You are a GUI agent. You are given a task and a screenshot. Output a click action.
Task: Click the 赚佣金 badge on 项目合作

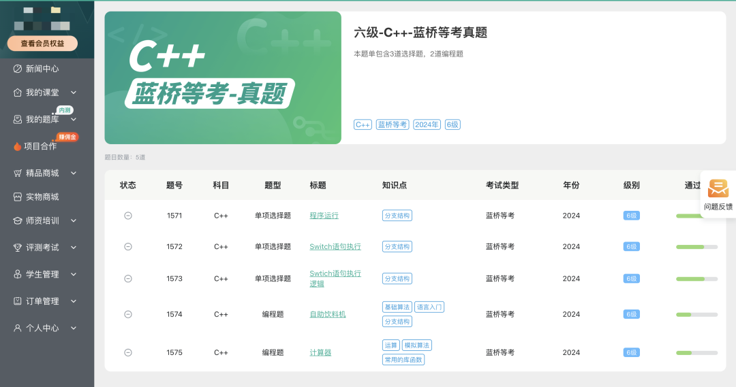[67, 137]
